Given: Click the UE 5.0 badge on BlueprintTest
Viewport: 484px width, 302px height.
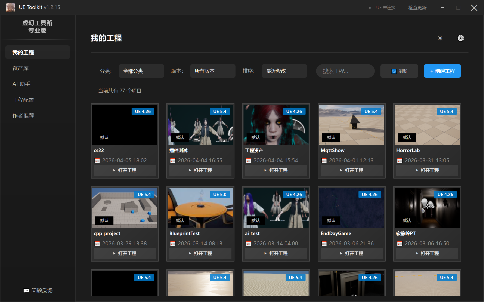Looking at the screenshot, I should click(220, 195).
